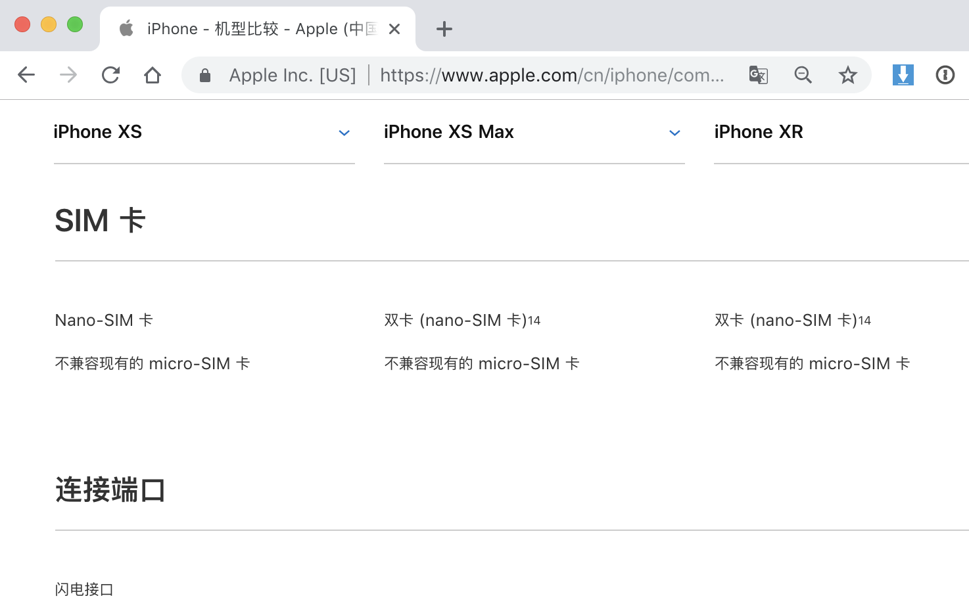The height and width of the screenshot is (611, 969).
Task: Click footnote 14 under iPhone XR
Action: click(x=865, y=321)
